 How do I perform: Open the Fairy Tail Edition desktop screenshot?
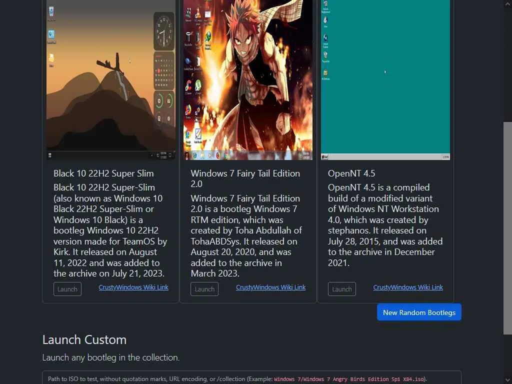(248, 80)
